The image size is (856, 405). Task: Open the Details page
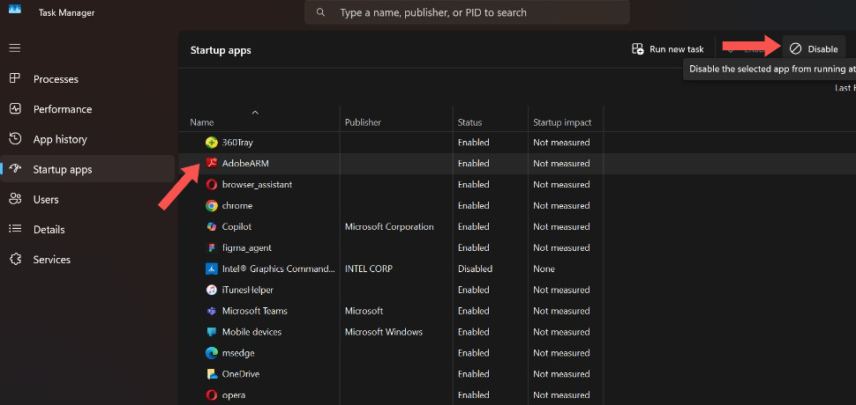(x=87, y=229)
